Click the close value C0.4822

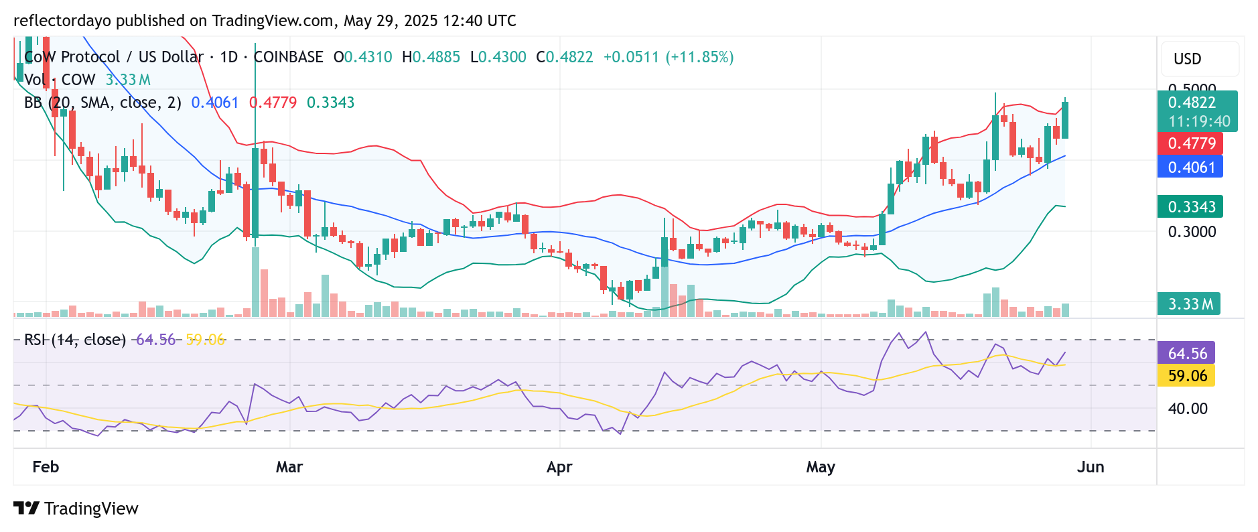(565, 57)
